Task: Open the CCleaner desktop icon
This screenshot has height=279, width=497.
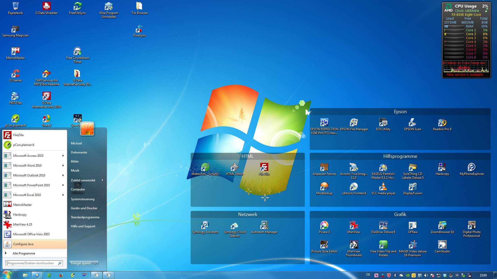Action: [x=16, y=76]
